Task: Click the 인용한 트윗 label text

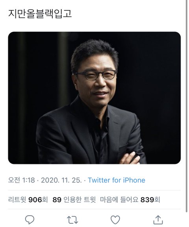Action: click(x=80, y=200)
